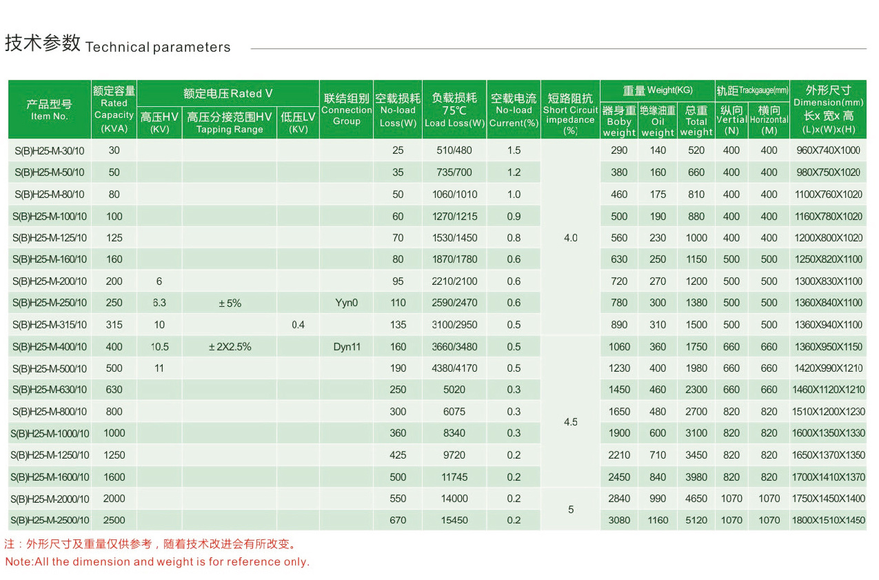Click model S(B)H25-M-2000/10
The height and width of the screenshot is (580, 879).
click(x=50, y=499)
